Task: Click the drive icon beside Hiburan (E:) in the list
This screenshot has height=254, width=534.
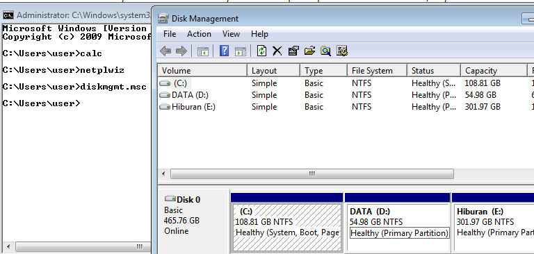Action: [165, 107]
